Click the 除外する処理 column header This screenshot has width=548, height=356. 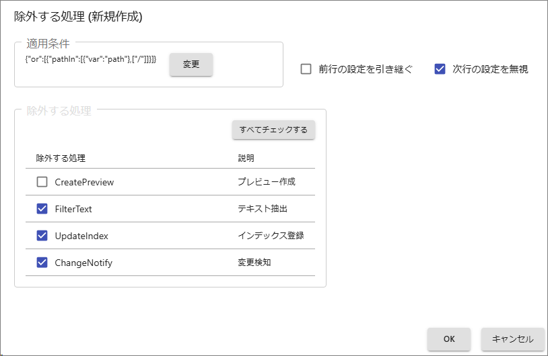pyautogui.click(x=61, y=159)
